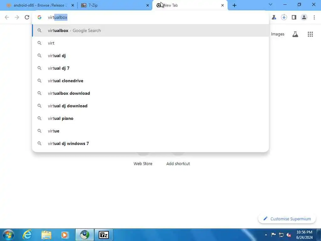Image resolution: width=321 pixels, height=241 pixels.
Task: Click the Action Center flag tray icon
Action: click(273, 235)
